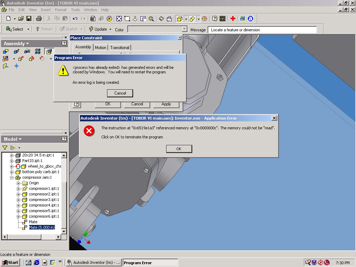Click the Move Component icon in Assembly panel
The height and width of the screenshot is (267, 356).
[21, 59]
